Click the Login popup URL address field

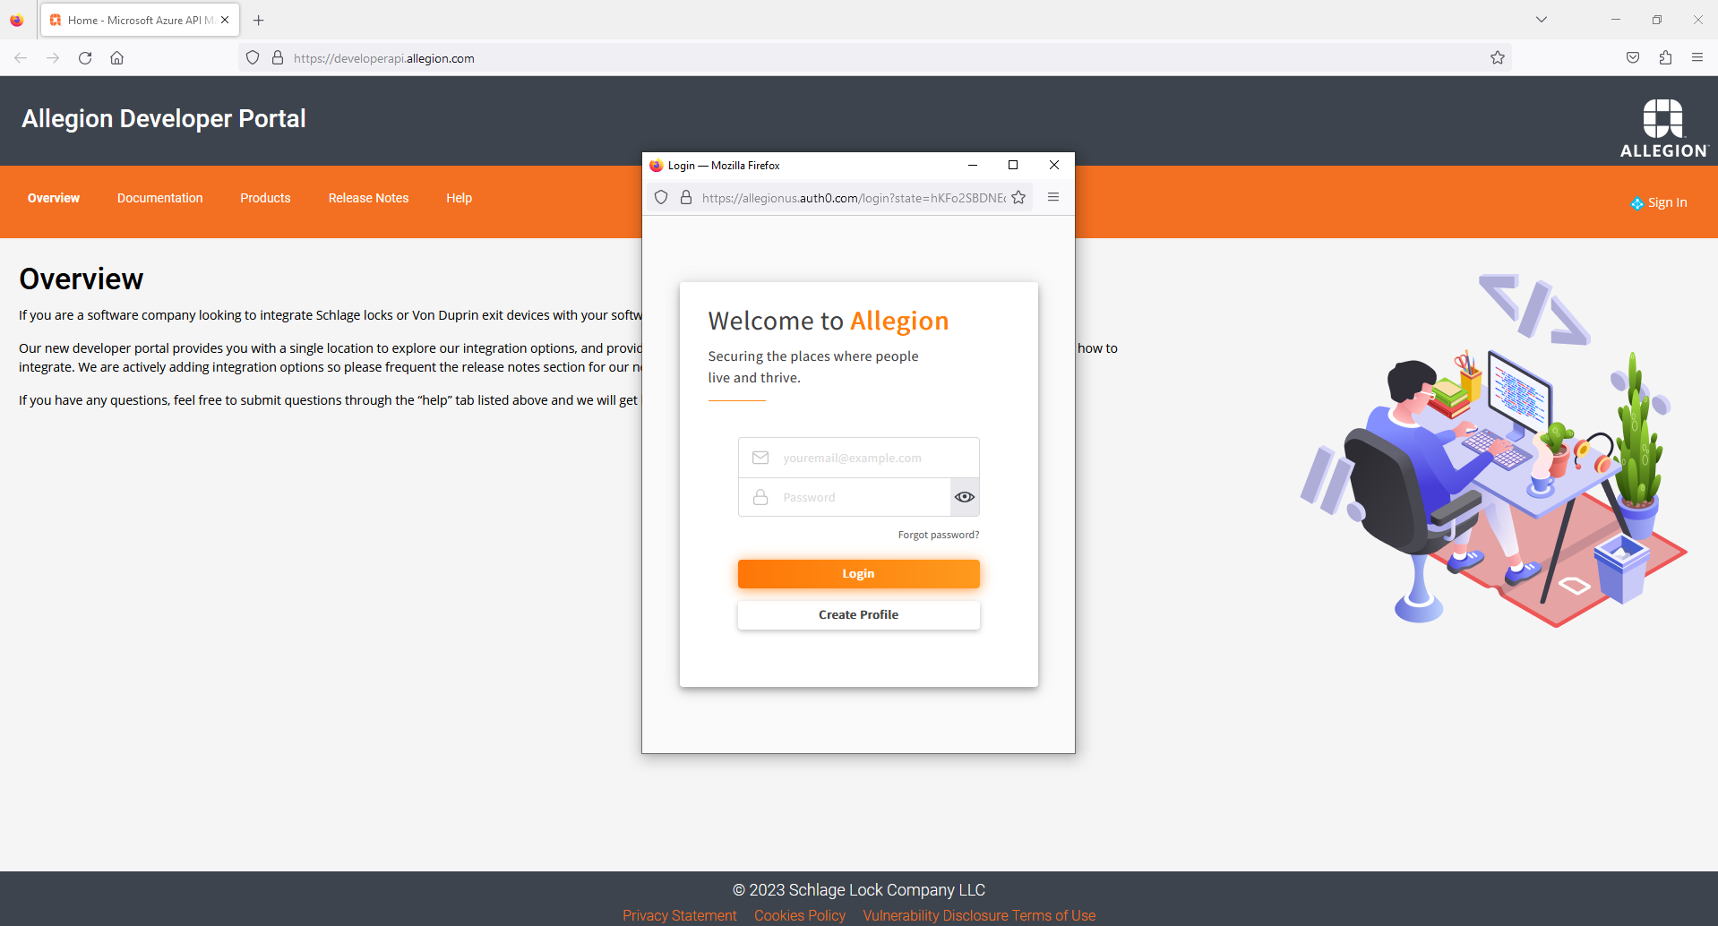click(x=853, y=198)
